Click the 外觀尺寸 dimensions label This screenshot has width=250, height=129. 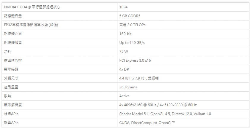point(11,78)
